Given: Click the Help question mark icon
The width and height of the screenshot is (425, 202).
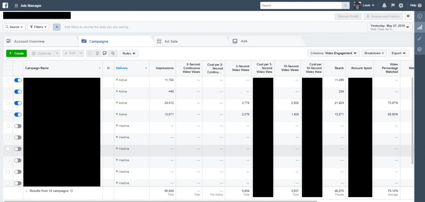Looking at the screenshot, I should 420,5.
